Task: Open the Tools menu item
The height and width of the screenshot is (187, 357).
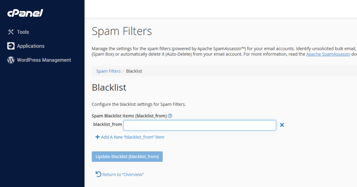Action: pos(23,32)
